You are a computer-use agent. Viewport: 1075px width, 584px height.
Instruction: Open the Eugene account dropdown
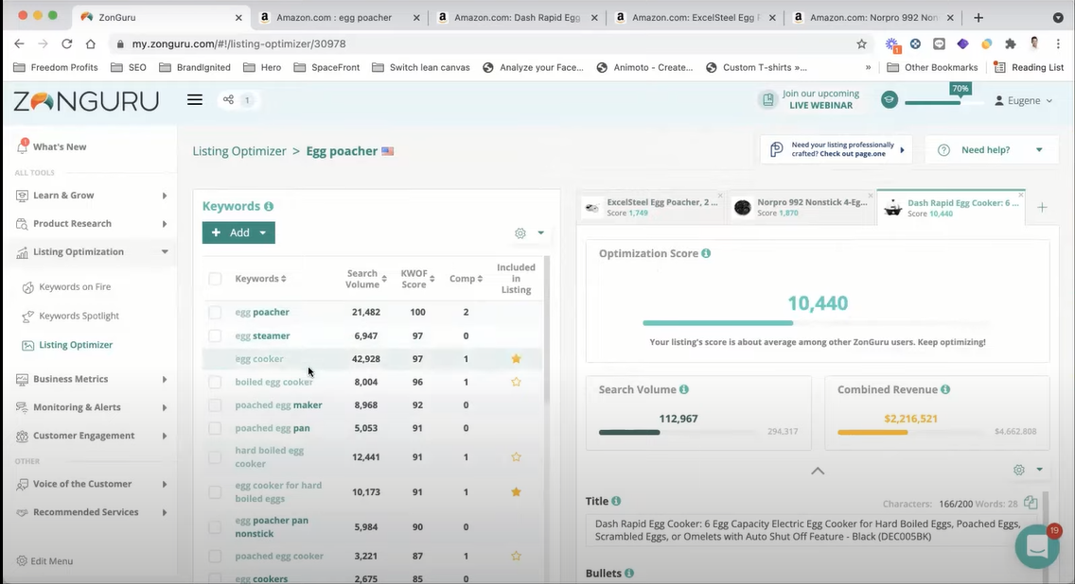tap(1023, 101)
